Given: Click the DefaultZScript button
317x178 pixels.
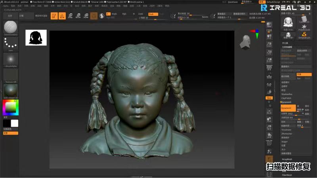Looking at the screenshot, I should (273, 2).
